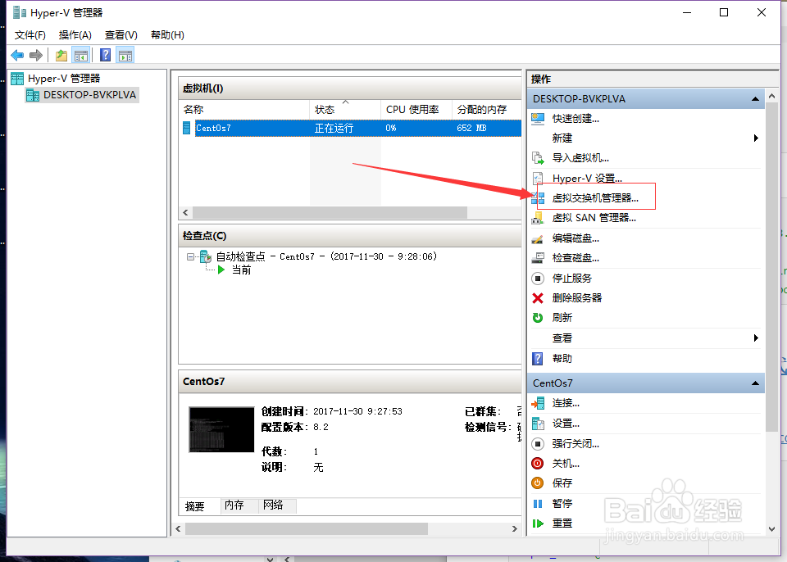Open 虚拟交换机管理器 from actions
The width and height of the screenshot is (787, 562).
pos(595,198)
